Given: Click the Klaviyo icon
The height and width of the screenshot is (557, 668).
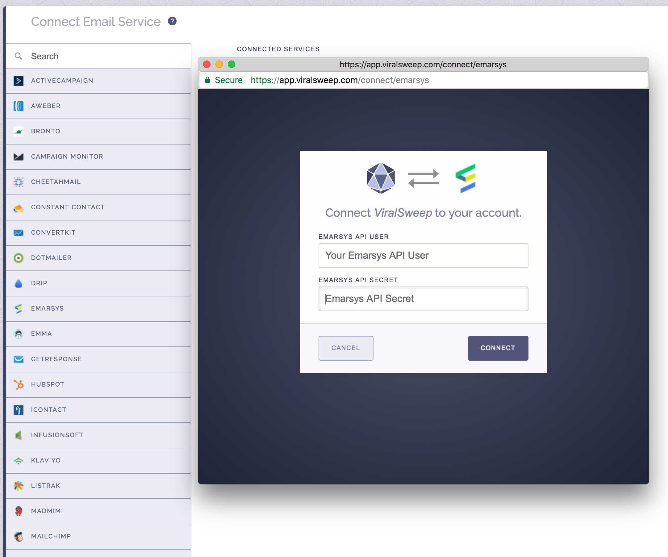Looking at the screenshot, I should pos(19,461).
